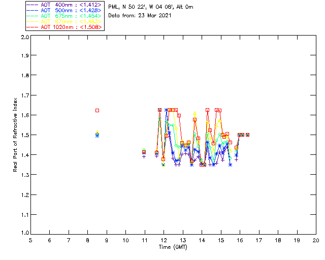Select the AOT 500nm blue legend entry

[x=64, y=10]
